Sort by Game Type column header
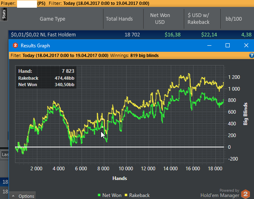The image size is (254, 199). coord(52,19)
